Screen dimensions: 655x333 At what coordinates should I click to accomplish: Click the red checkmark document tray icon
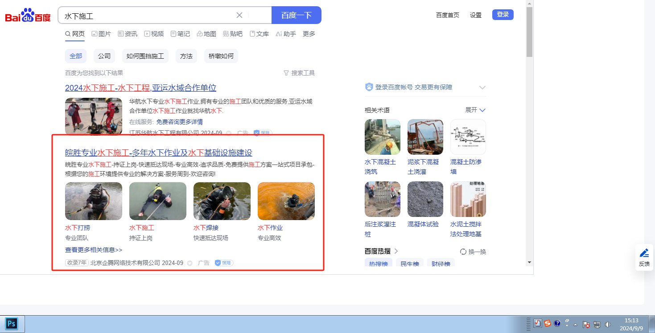538,324
